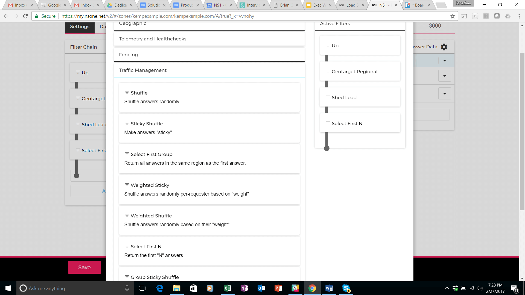Viewport: 525px width, 295px height.
Task: Click the page vertical scrollbar
Action: point(522,131)
